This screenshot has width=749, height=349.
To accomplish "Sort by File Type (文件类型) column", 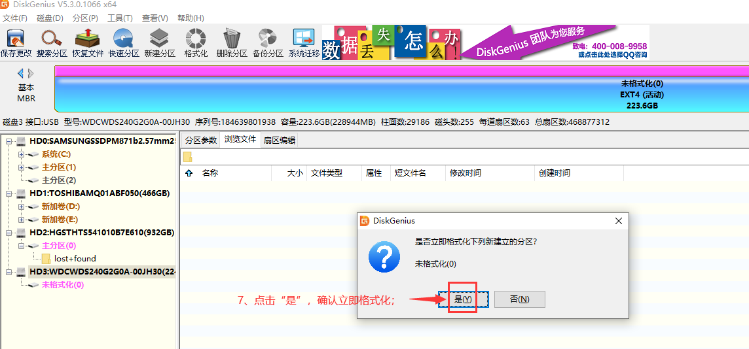I will tap(334, 173).
